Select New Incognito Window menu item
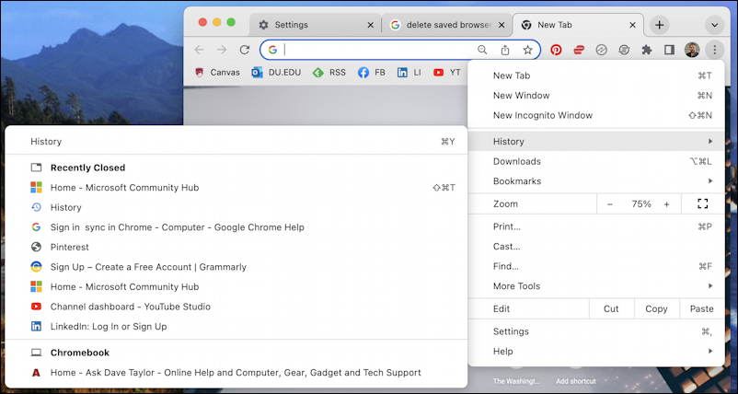Image resolution: width=738 pixels, height=394 pixels. pyautogui.click(x=596, y=115)
